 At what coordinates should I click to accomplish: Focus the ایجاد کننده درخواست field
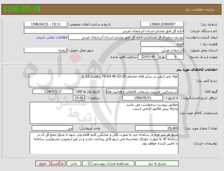126,38
